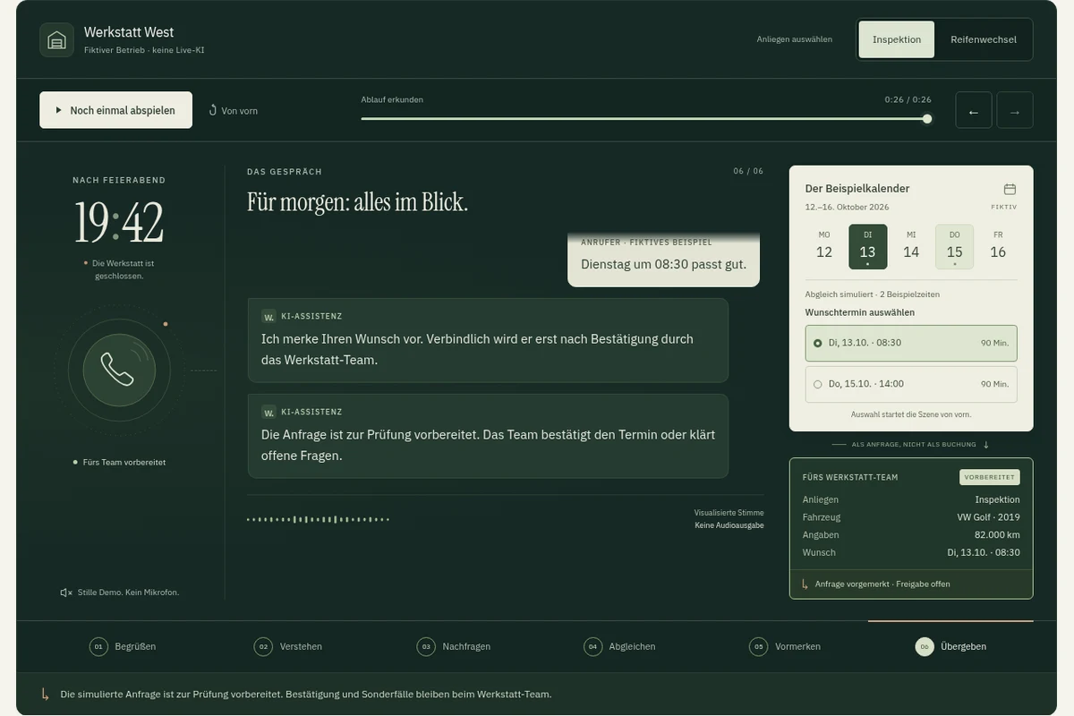Image resolution: width=1074 pixels, height=716 pixels.
Task: Restart the scene via Von vorn
Action: tap(234, 110)
